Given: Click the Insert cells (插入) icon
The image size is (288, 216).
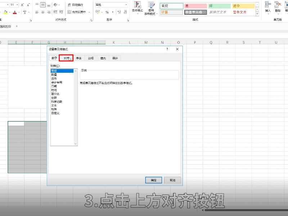Looking at the screenshot, I should point(267,7).
